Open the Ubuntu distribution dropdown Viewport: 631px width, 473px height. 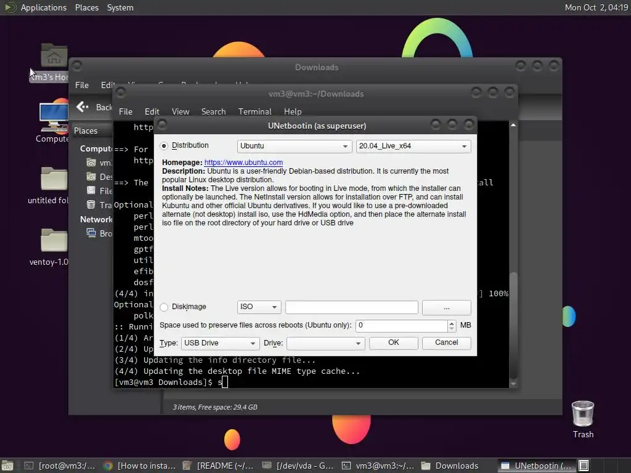click(x=294, y=146)
